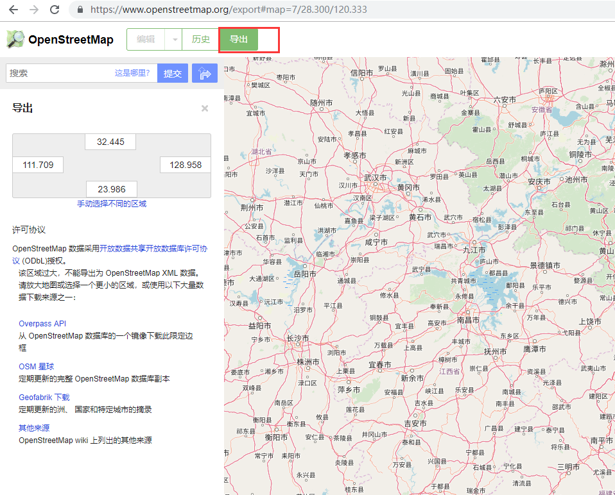Click 湖北省 province label on the map
The width and height of the screenshot is (615, 495).
point(261,151)
